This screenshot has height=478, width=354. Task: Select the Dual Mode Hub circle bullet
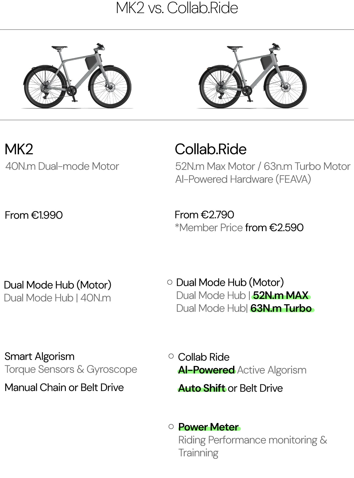click(x=170, y=282)
